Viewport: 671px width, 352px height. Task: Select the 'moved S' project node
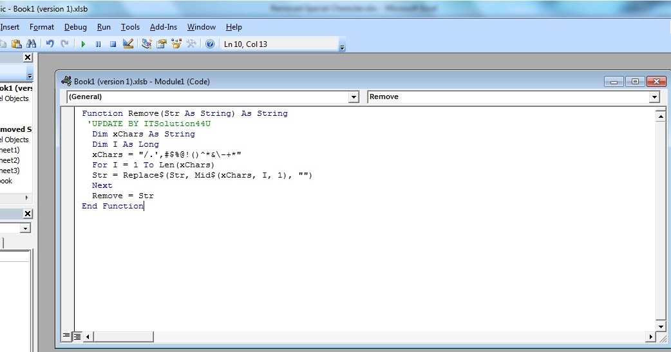pyautogui.click(x=16, y=129)
